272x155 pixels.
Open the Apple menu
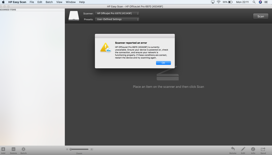(3, 2)
